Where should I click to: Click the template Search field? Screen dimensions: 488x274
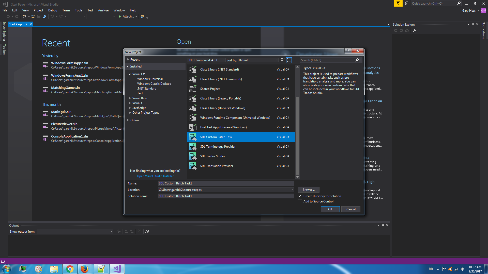[x=327, y=60]
